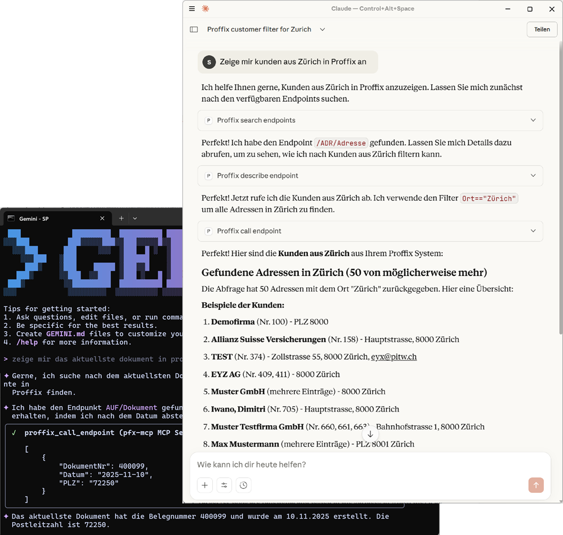Open the attachment plus icon in the chat input

pyautogui.click(x=204, y=485)
